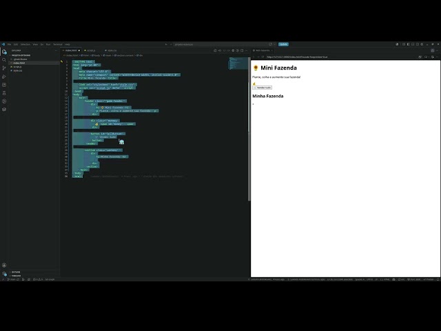The width and height of the screenshot is (441, 331).
Task: Select the Mini Fazenda preview tab
Action: [263, 50]
